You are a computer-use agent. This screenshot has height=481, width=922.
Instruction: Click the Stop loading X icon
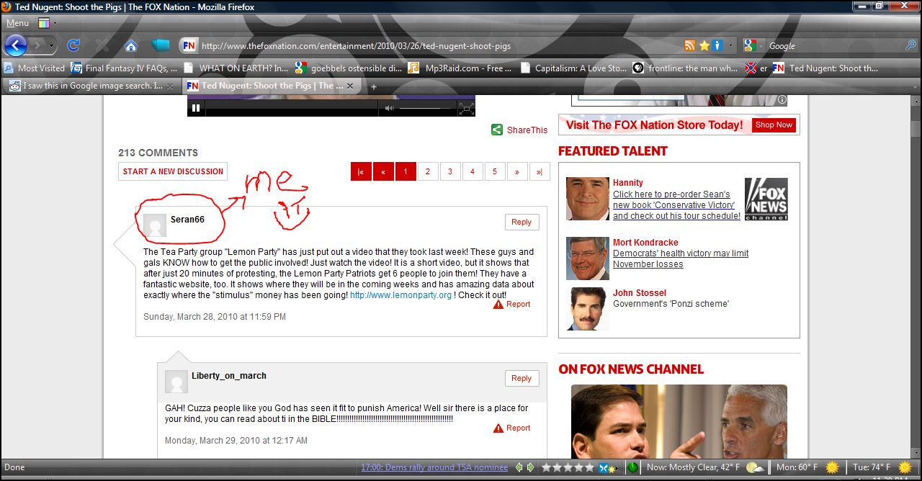click(102, 45)
